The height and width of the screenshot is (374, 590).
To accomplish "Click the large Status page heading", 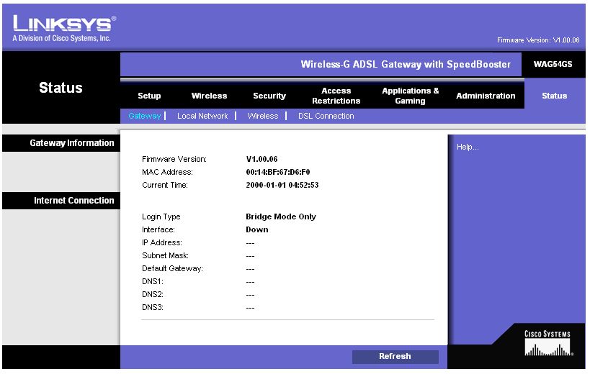I will (x=61, y=88).
